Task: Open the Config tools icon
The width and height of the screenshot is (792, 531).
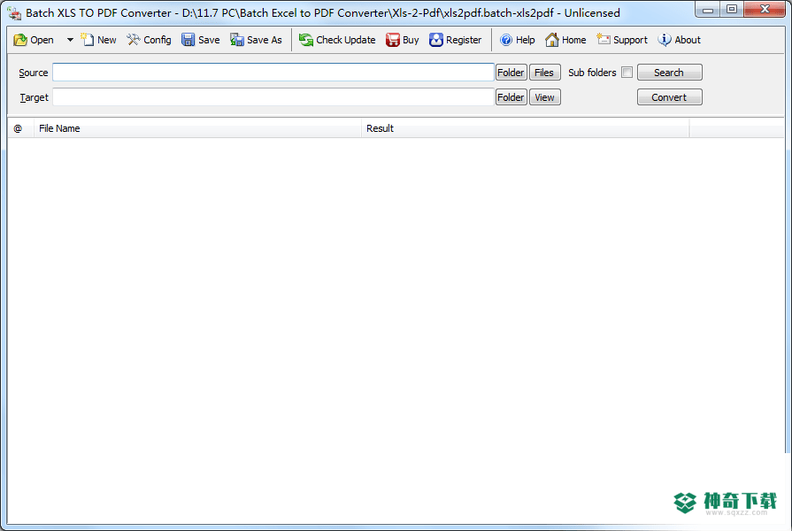Action: click(133, 40)
